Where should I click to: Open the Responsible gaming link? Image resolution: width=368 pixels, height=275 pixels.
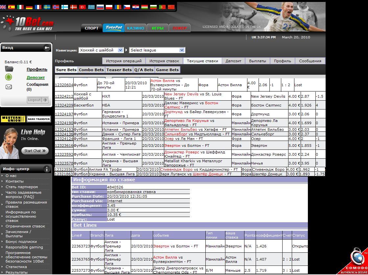tap(24, 247)
